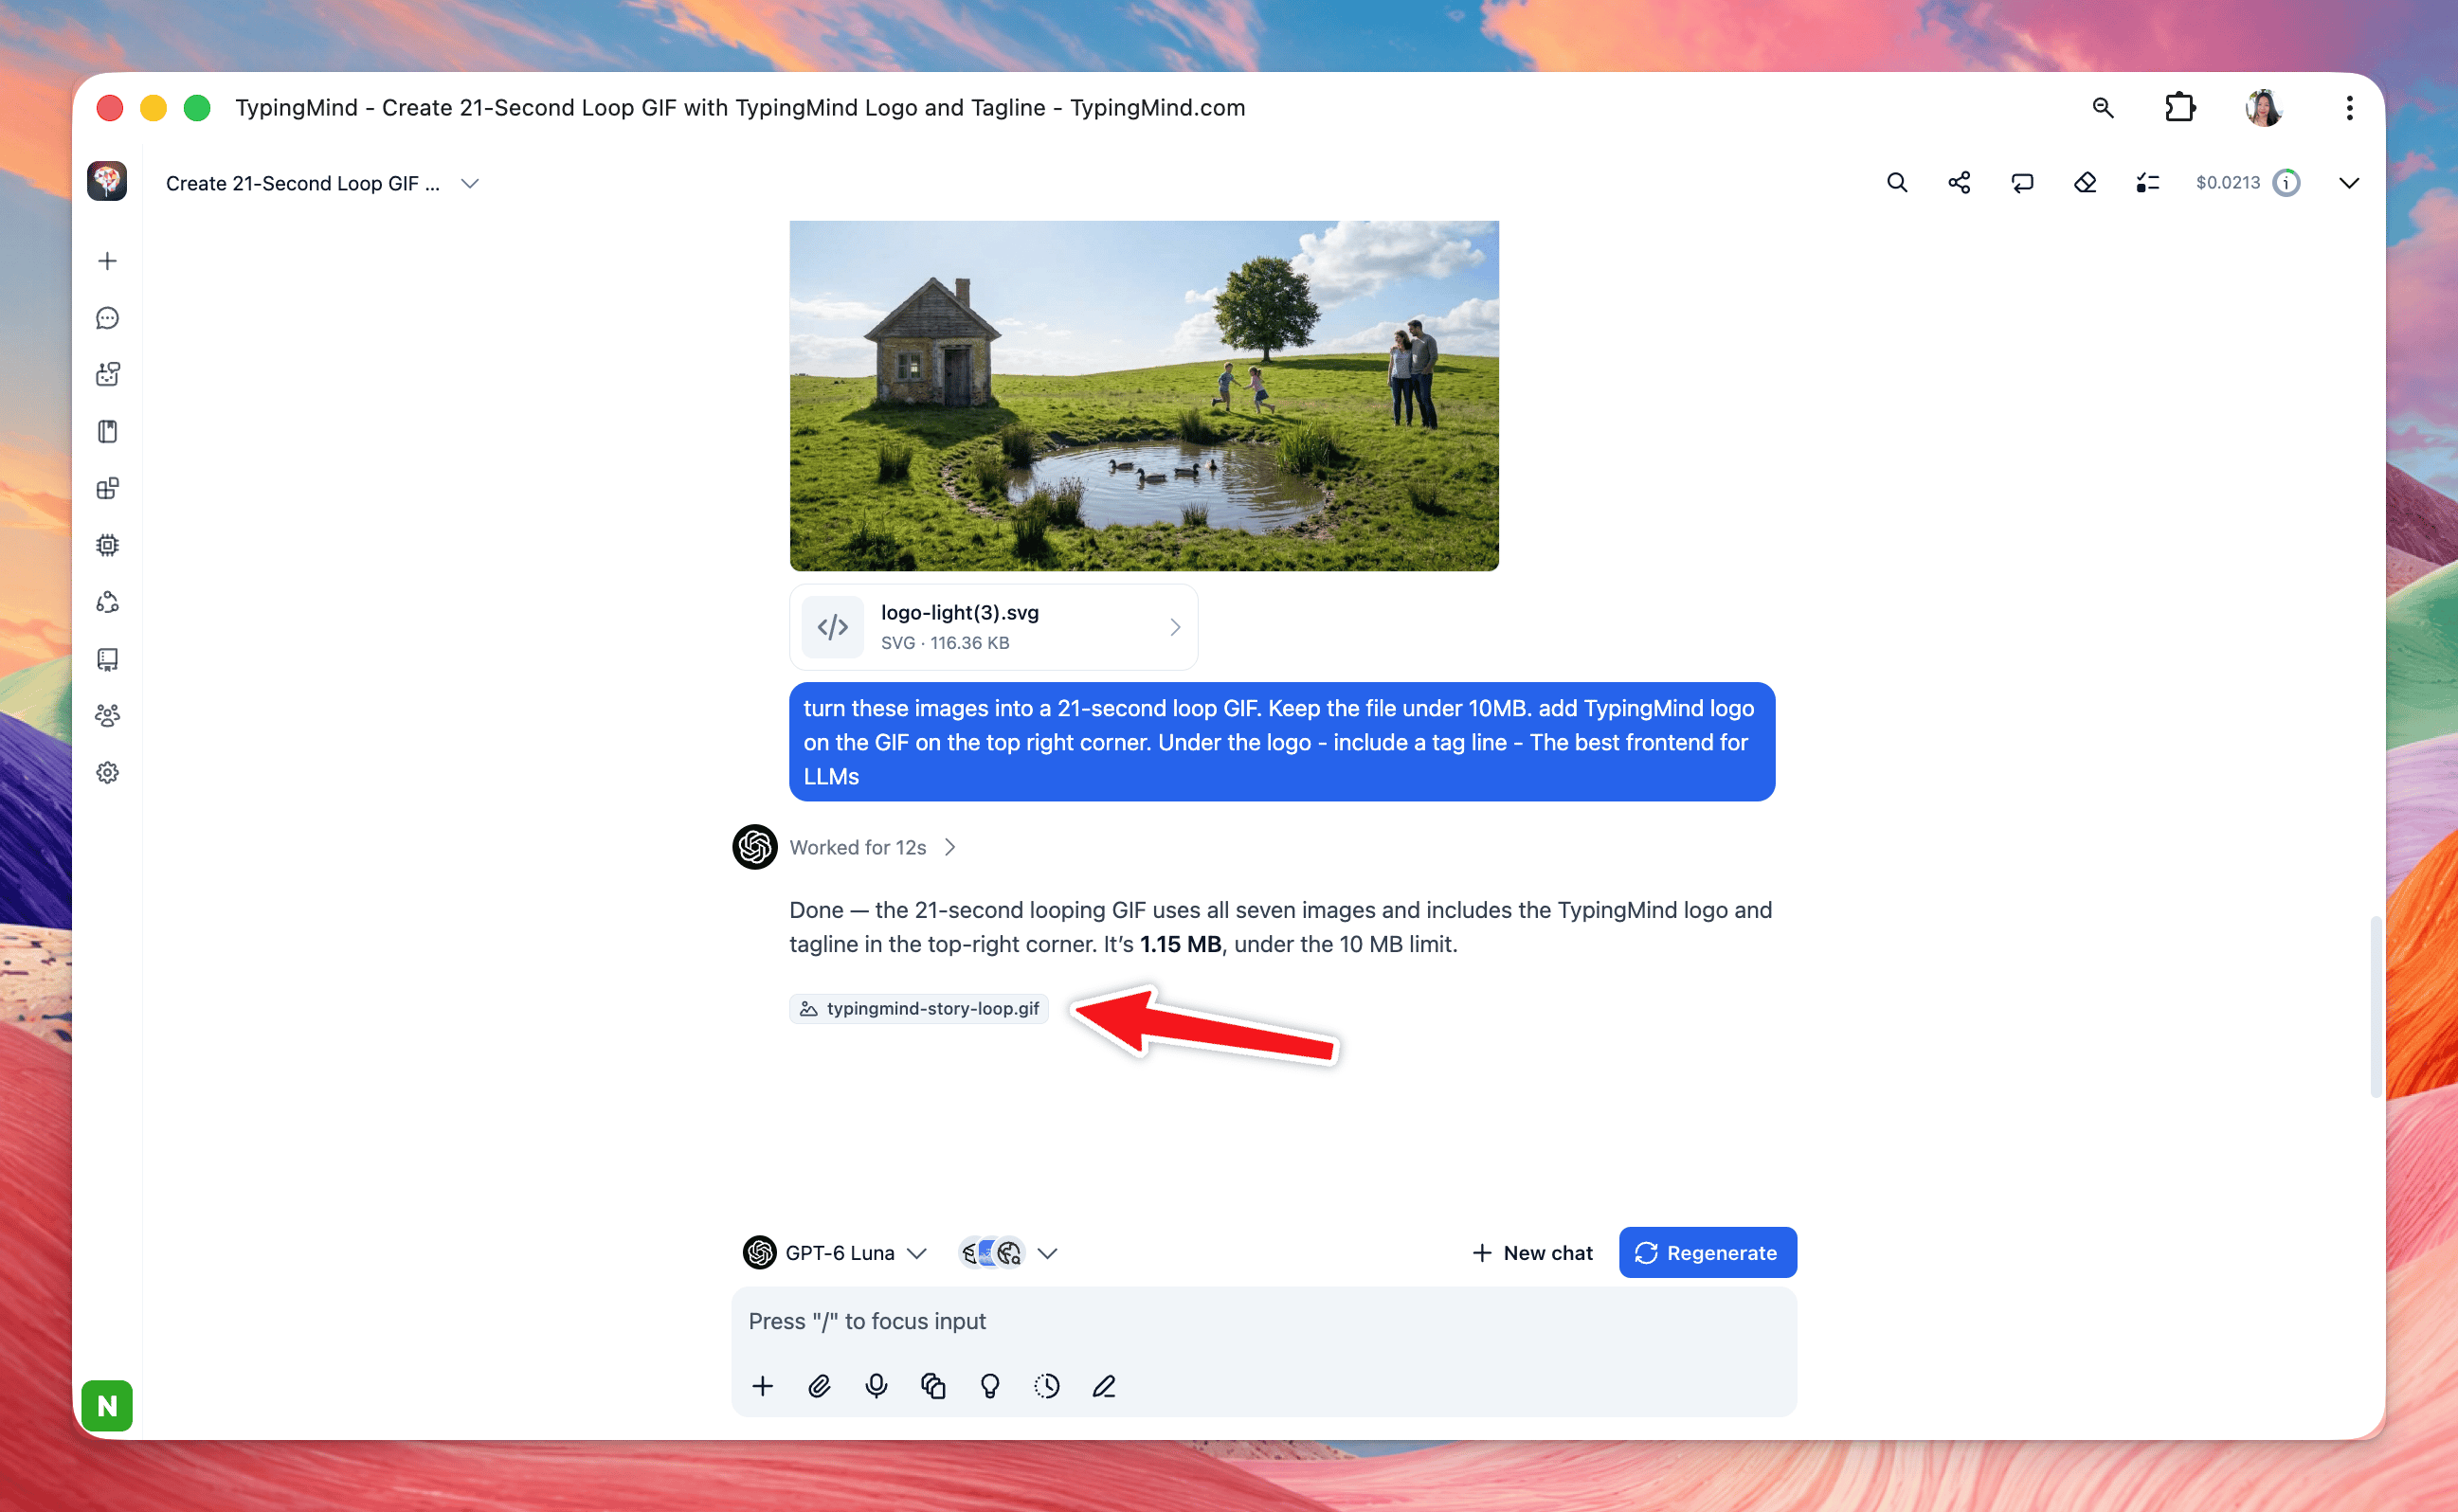Expand the header chevron beside the cost info
This screenshot has width=2458, height=1512.
(x=2349, y=183)
